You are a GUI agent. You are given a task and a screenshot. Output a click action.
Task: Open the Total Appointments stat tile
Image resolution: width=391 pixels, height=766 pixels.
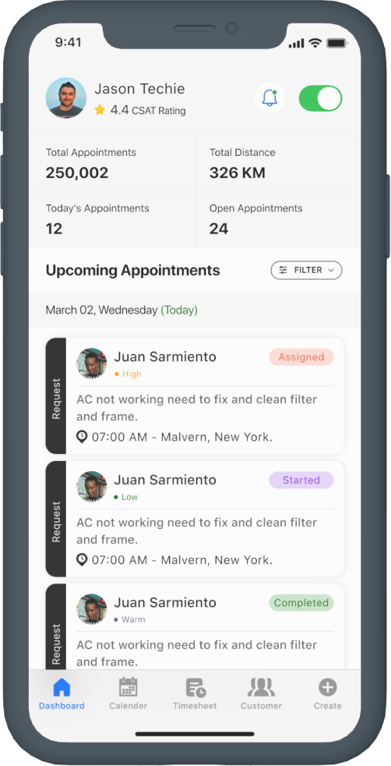coord(112,164)
